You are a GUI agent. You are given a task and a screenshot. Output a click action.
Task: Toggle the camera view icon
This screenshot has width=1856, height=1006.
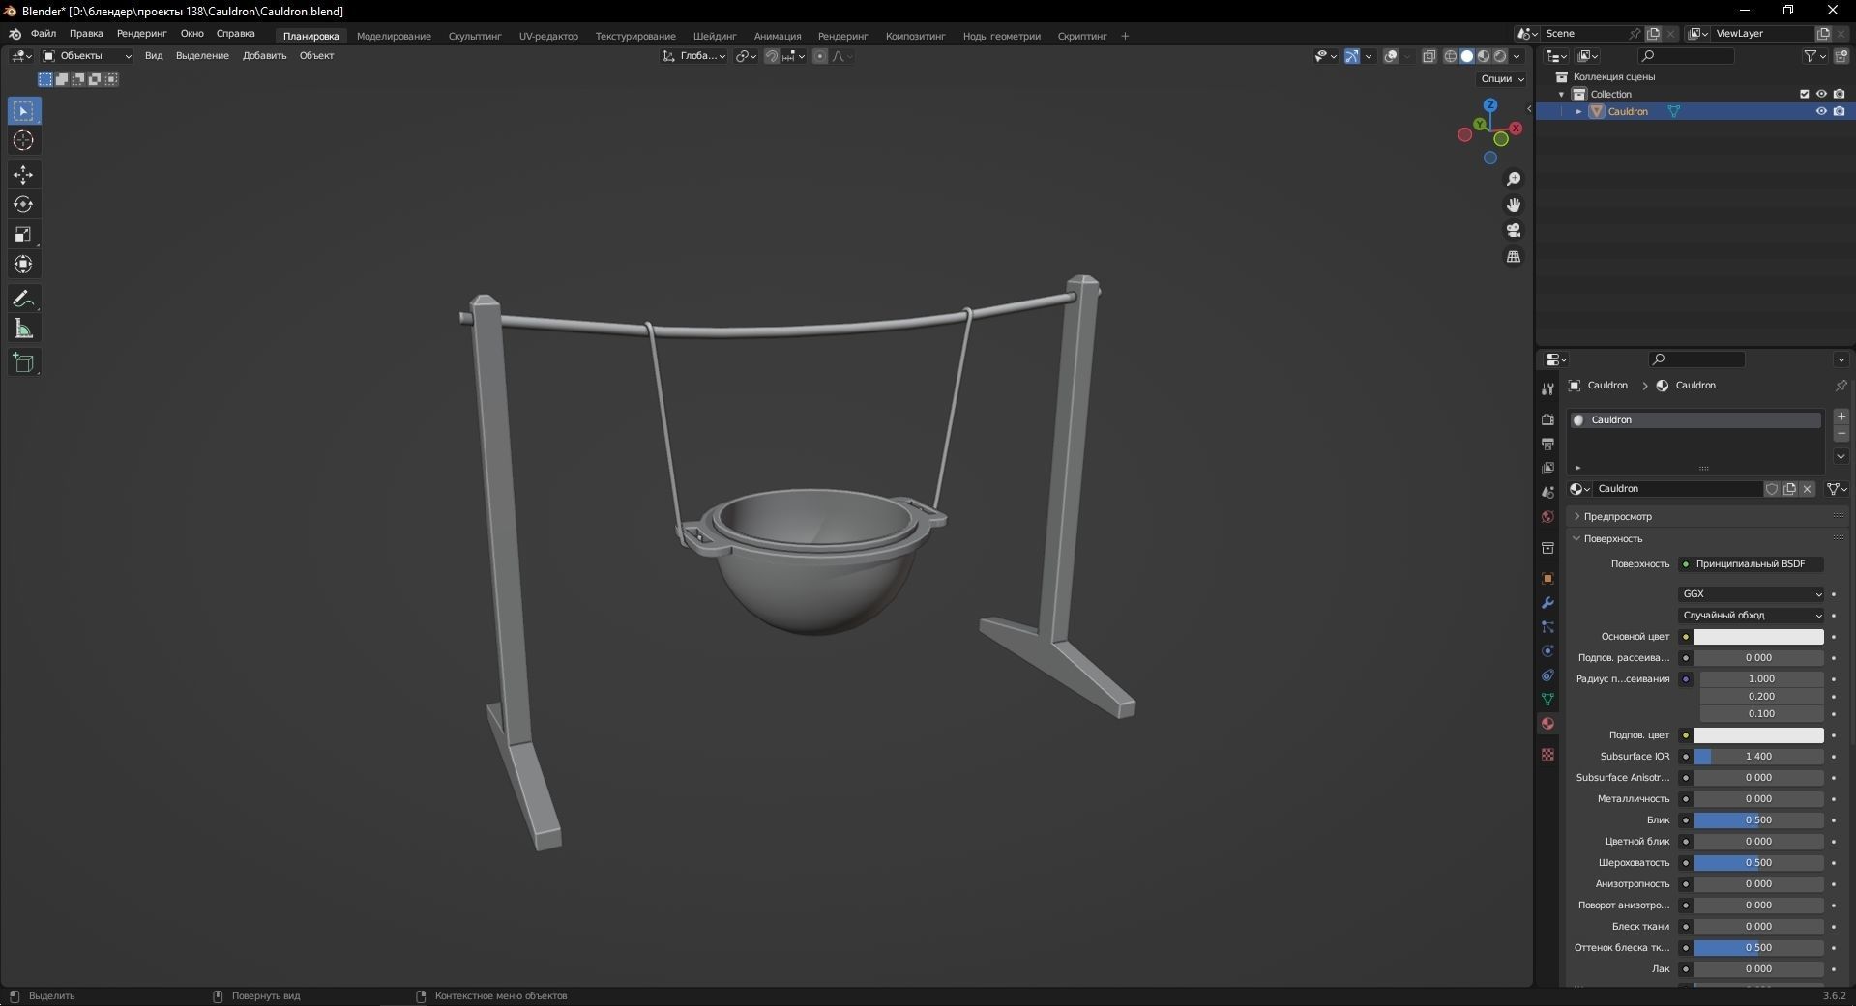click(x=1514, y=230)
